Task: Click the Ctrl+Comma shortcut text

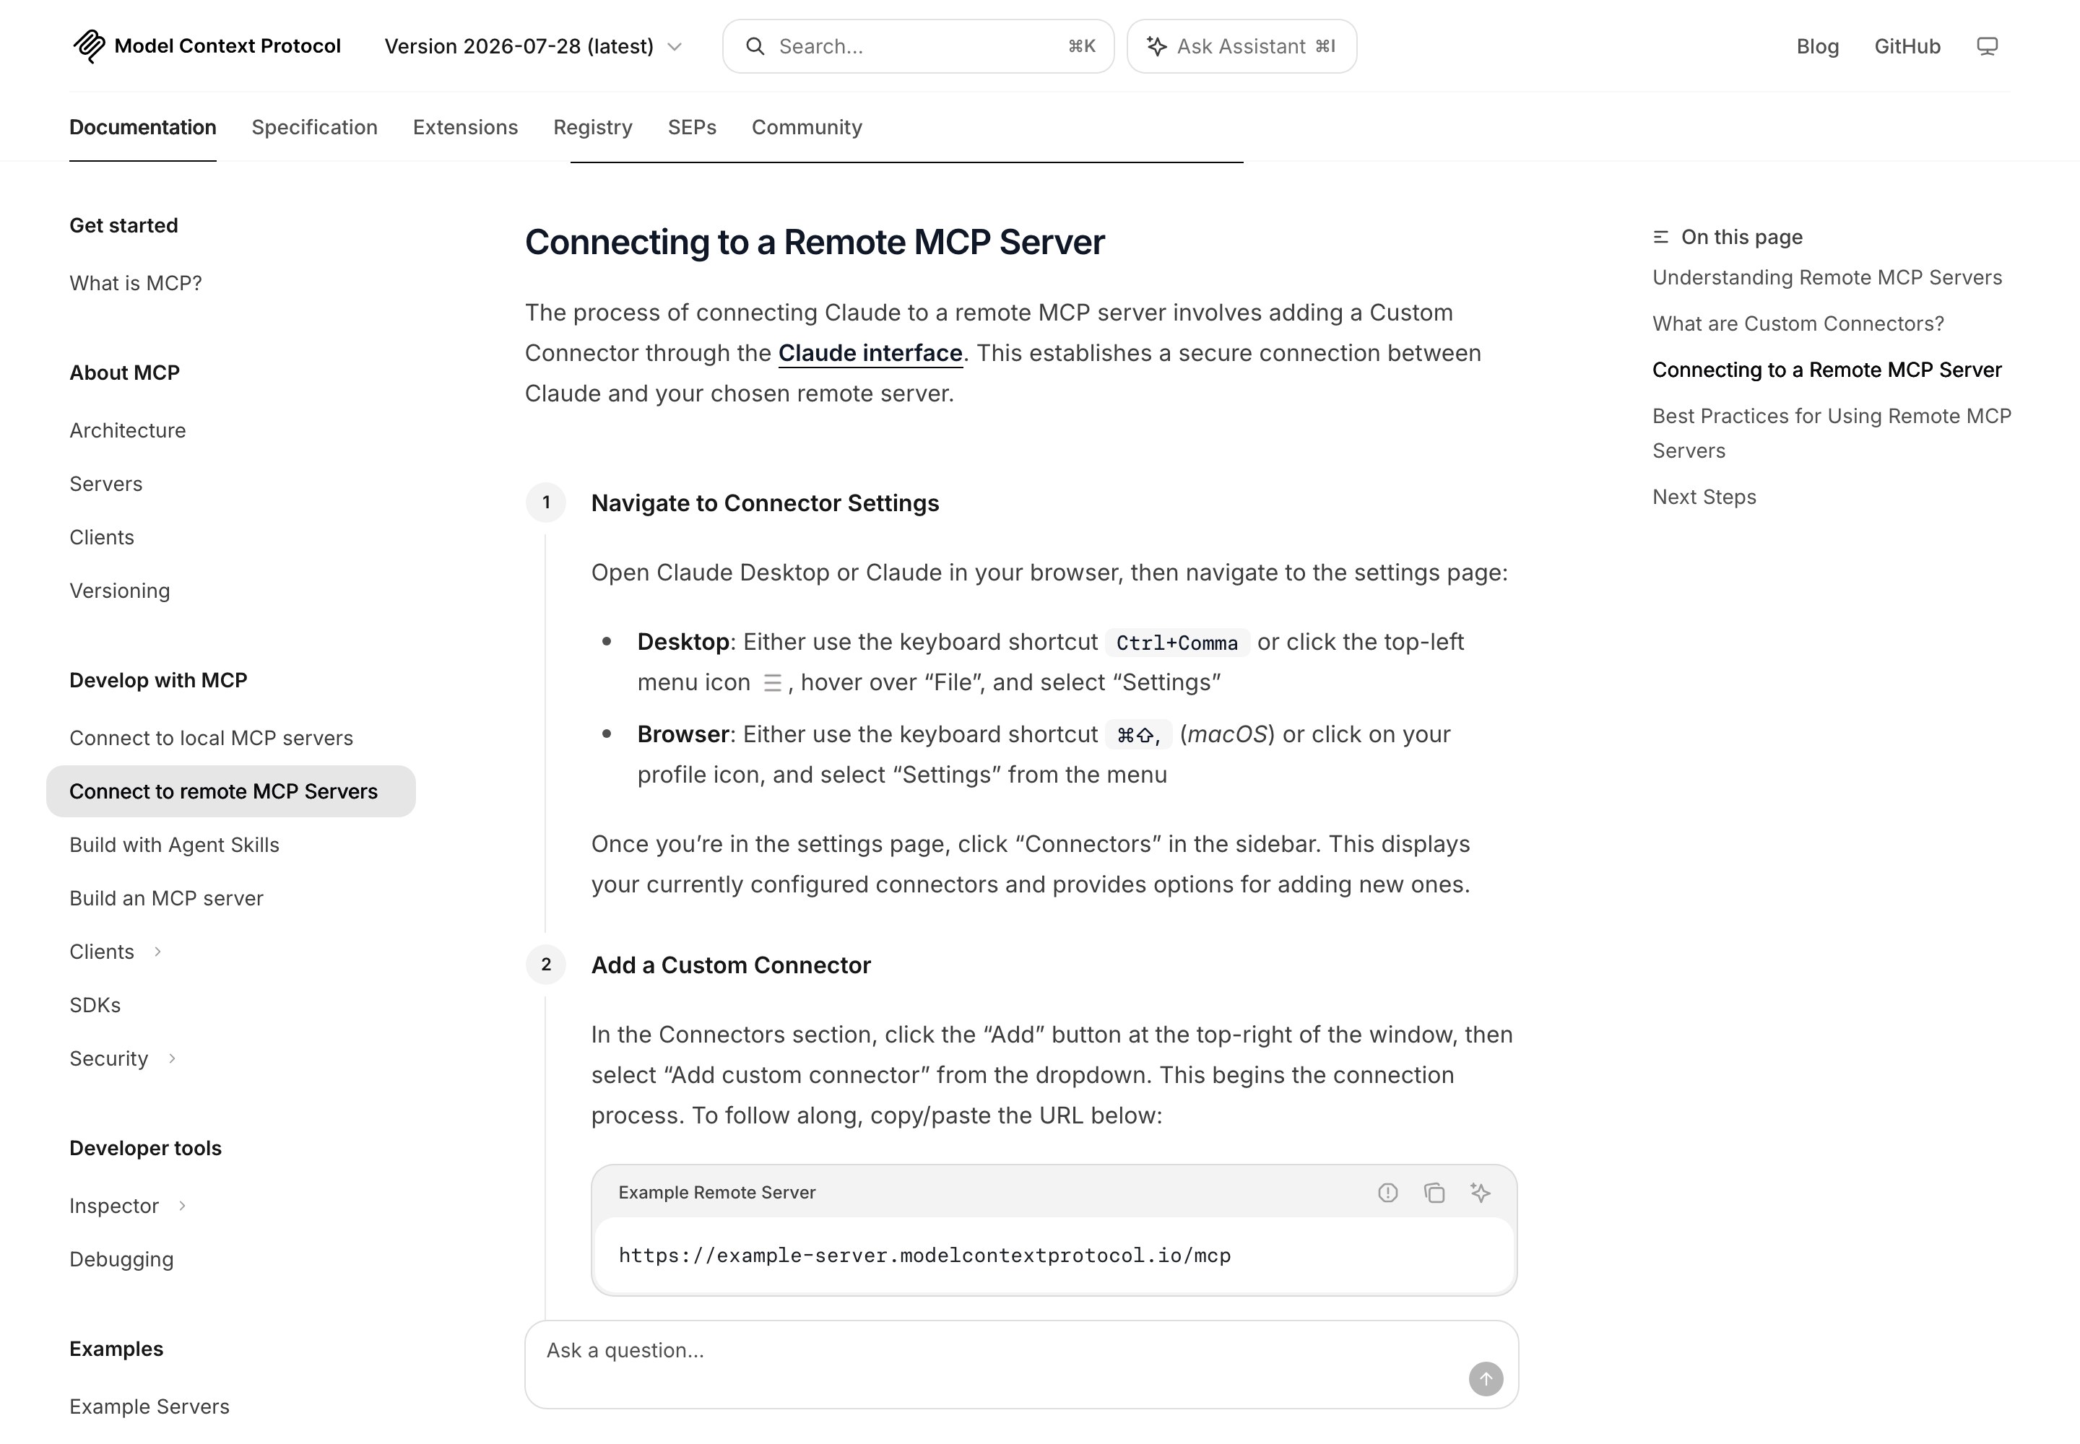Action: point(1176,643)
